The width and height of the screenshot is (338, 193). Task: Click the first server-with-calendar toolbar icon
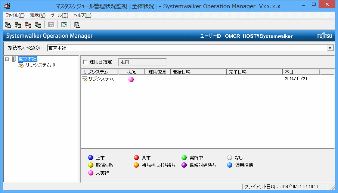click(x=8, y=25)
